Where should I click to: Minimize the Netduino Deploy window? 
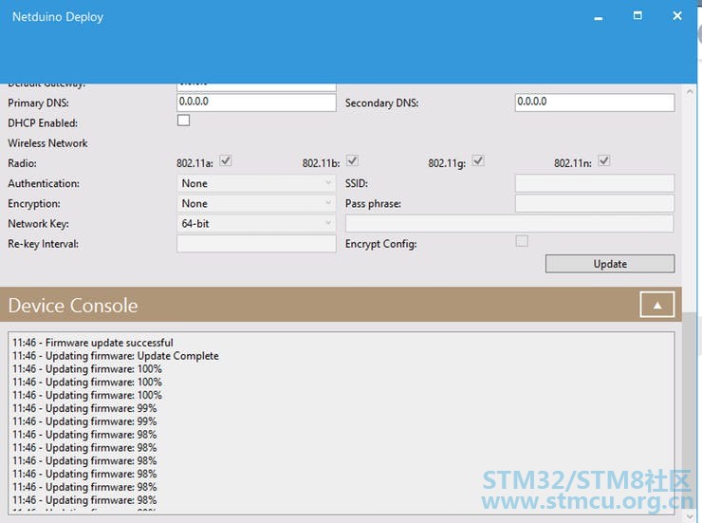pos(599,18)
